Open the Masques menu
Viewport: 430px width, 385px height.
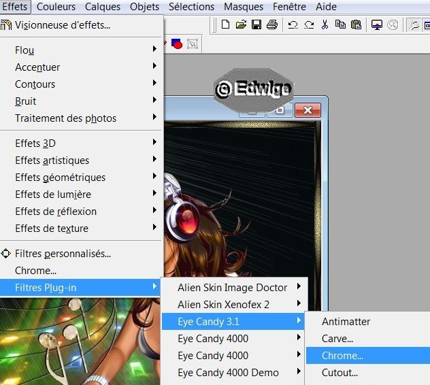tap(244, 6)
